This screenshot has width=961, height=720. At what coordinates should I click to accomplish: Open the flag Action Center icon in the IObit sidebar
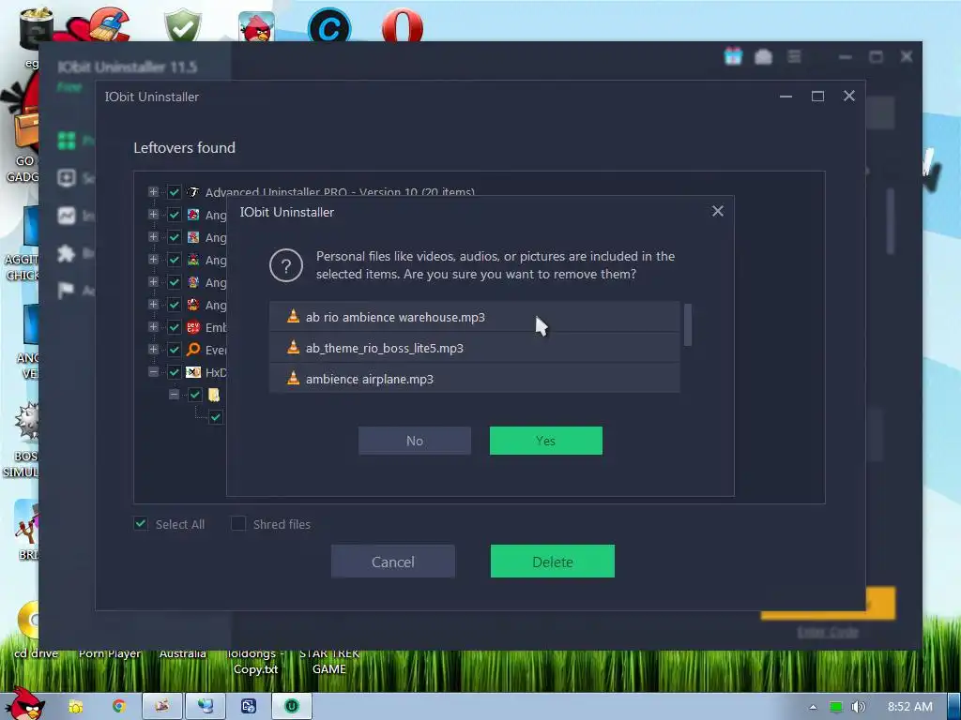pyautogui.click(x=67, y=291)
